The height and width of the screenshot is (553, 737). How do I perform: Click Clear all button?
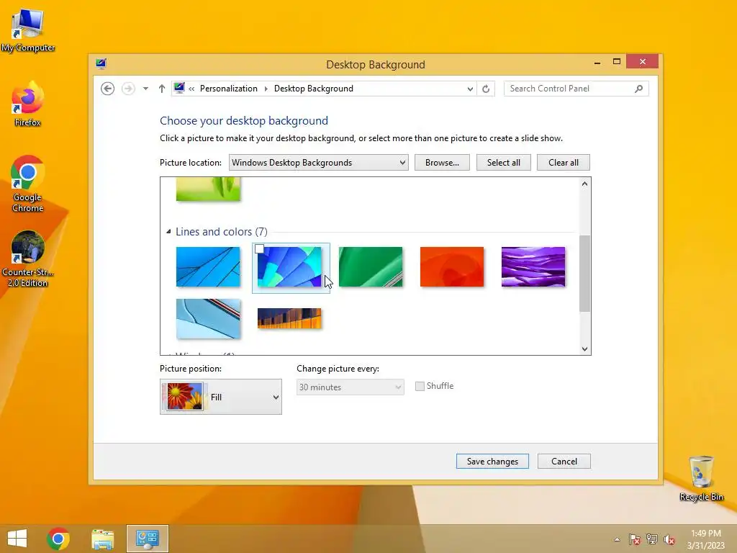click(563, 162)
